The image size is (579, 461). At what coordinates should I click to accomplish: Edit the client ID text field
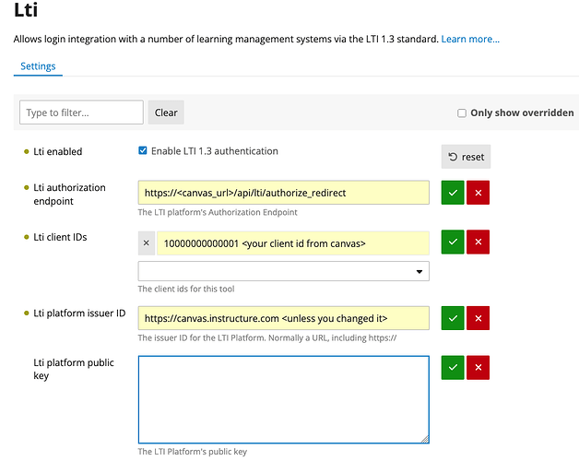click(293, 243)
